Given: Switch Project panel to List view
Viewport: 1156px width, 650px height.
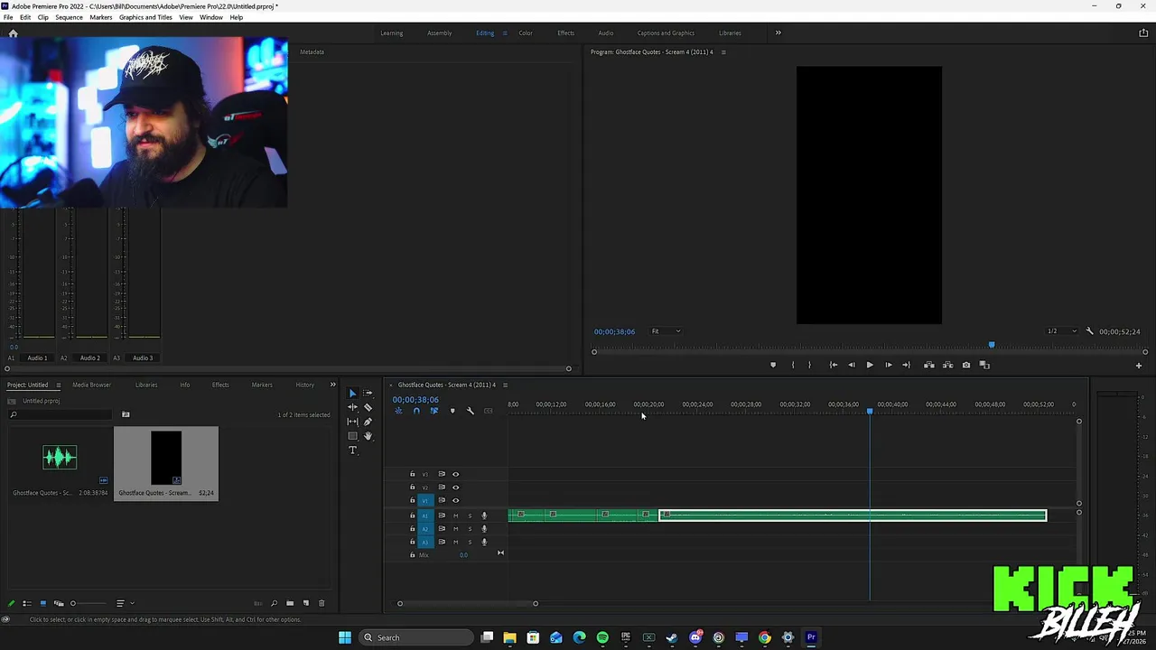Looking at the screenshot, I should (x=27, y=603).
